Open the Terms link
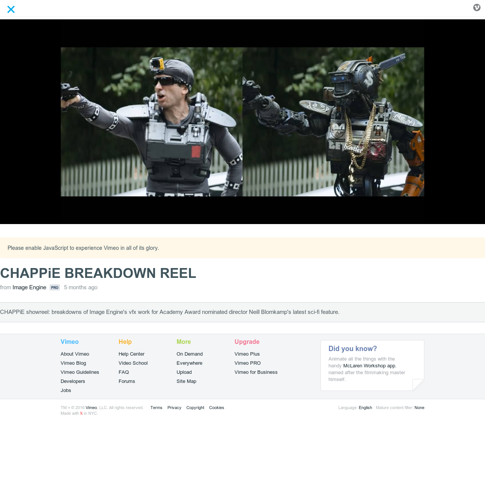Screen dimensions: 485x483 point(156,408)
